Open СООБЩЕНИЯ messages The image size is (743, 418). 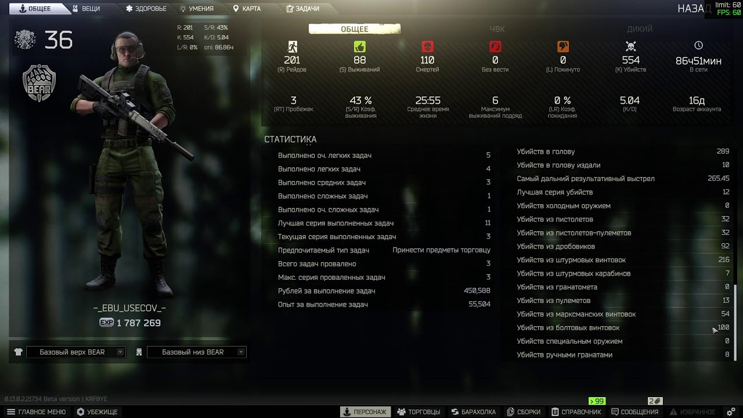click(635, 412)
